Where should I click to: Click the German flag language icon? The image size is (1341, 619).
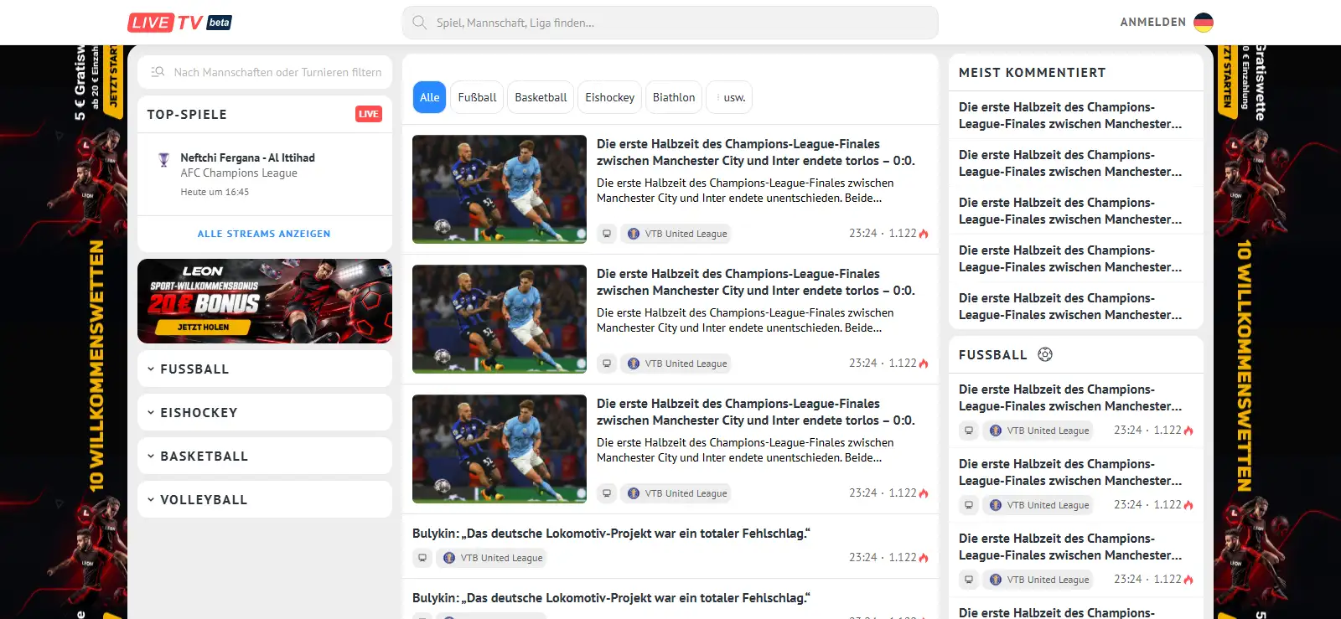(1204, 23)
